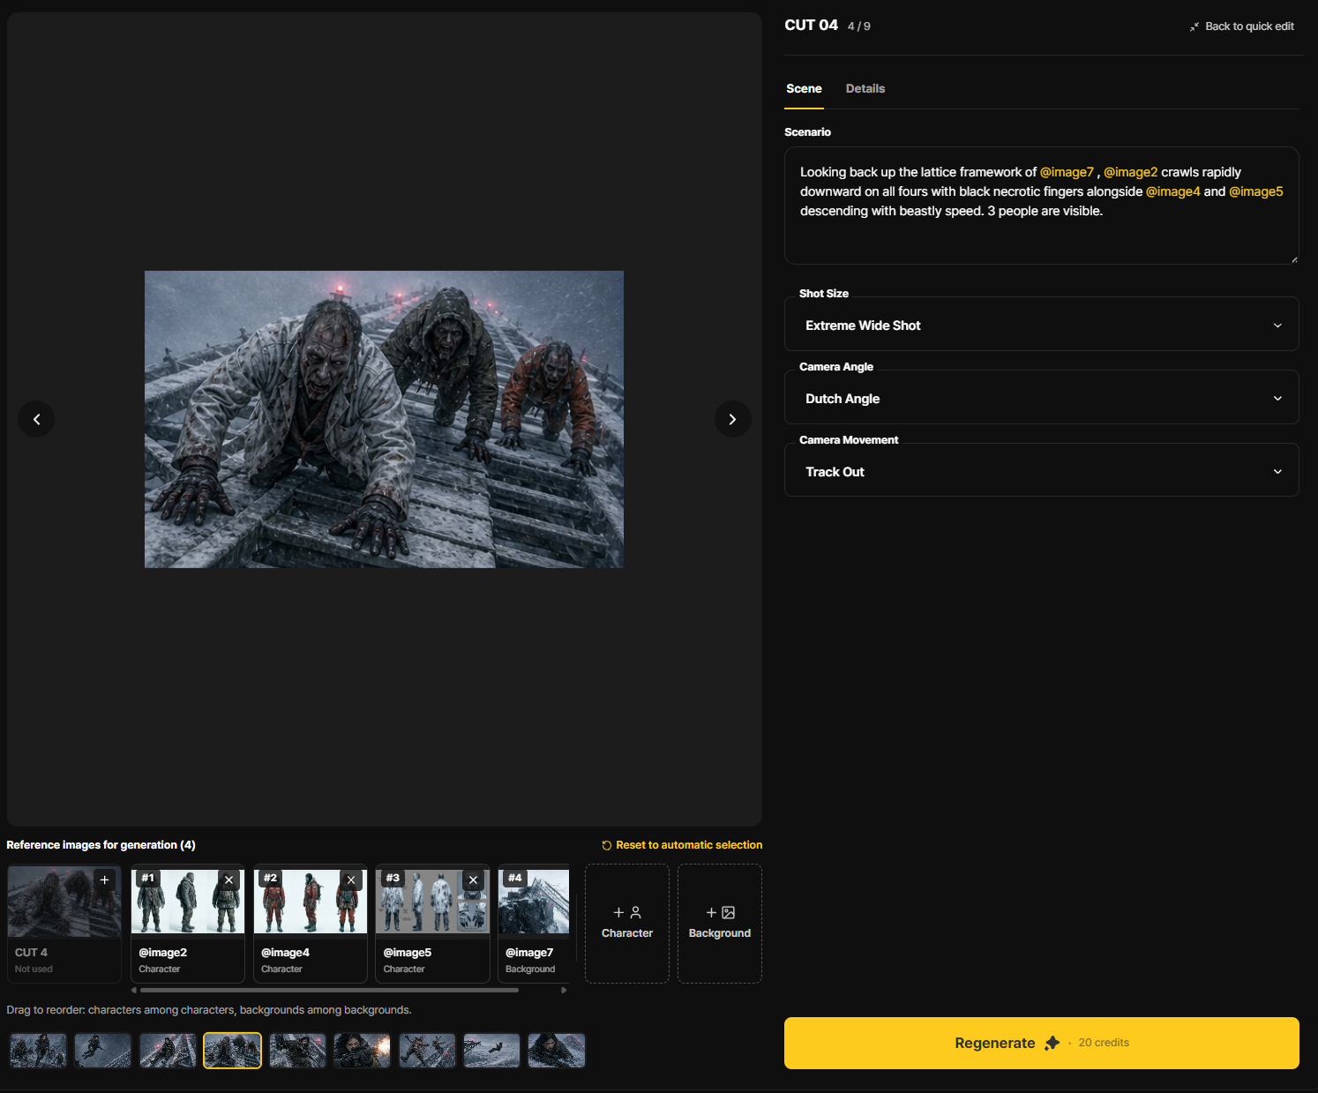Image resolution: width=1318 pixels, height=1093 pixels.
Task: Click the @image2 character reference thumbnail
Action: point(188,902)
